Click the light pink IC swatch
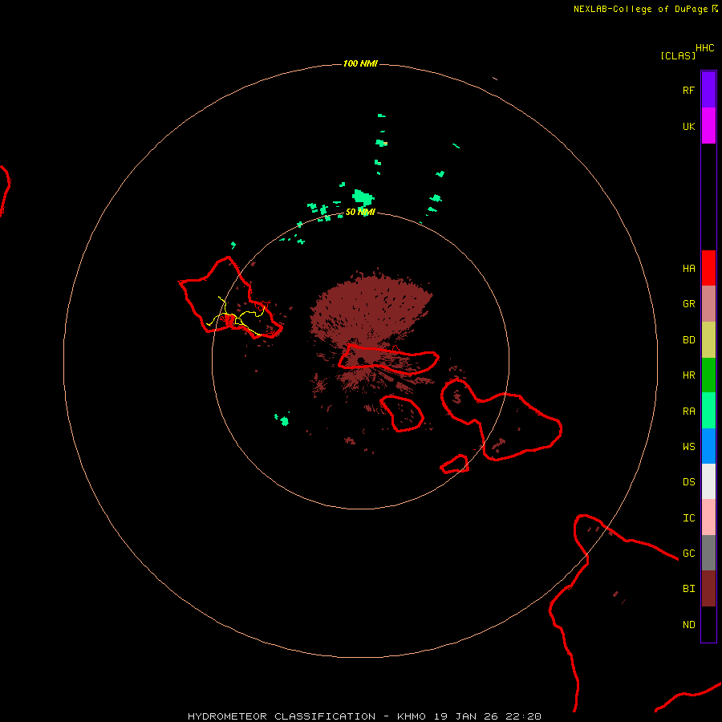Image resolution: width=722 pixels, height=722 pixels. (x=708, y=517)
